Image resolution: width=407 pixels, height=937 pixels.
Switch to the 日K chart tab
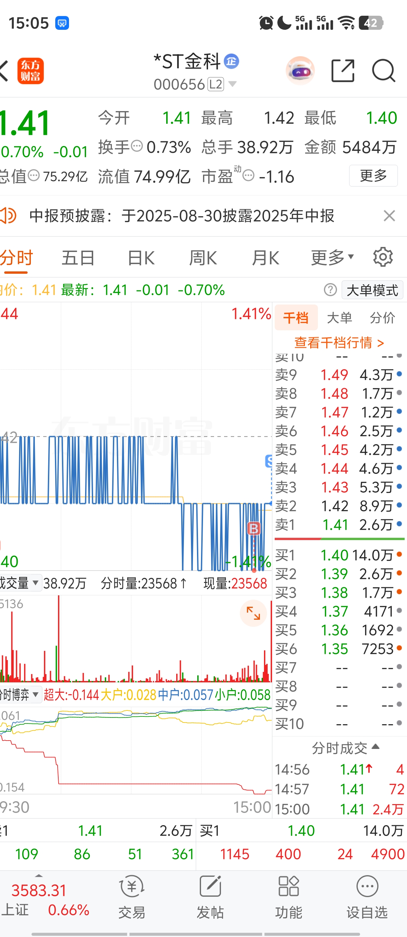coord(141,258)
